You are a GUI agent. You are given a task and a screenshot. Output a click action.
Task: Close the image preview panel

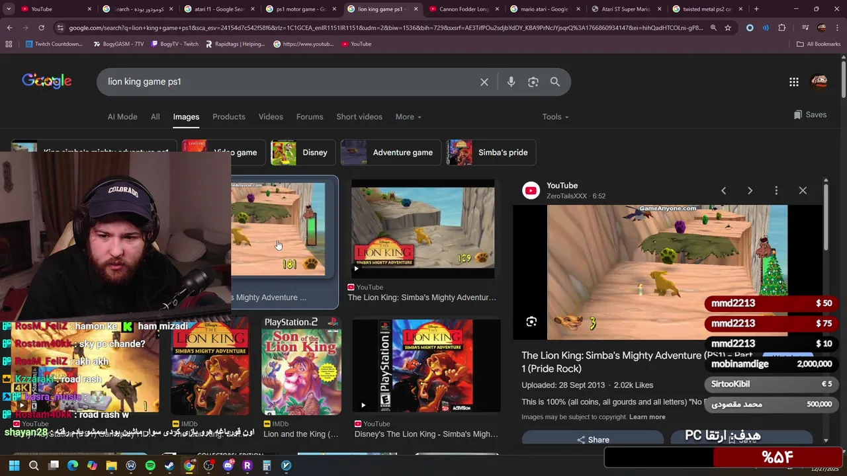tap(803, 190)
